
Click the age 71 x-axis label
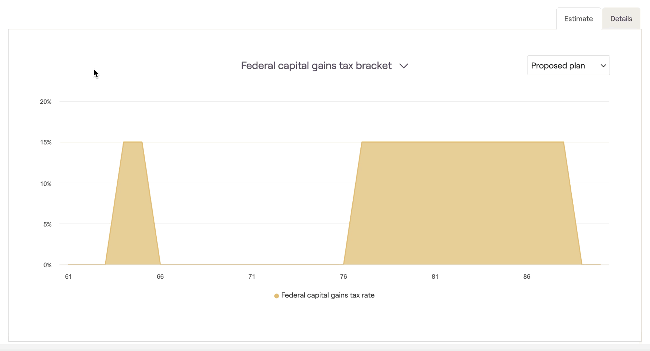pos(252,277)
